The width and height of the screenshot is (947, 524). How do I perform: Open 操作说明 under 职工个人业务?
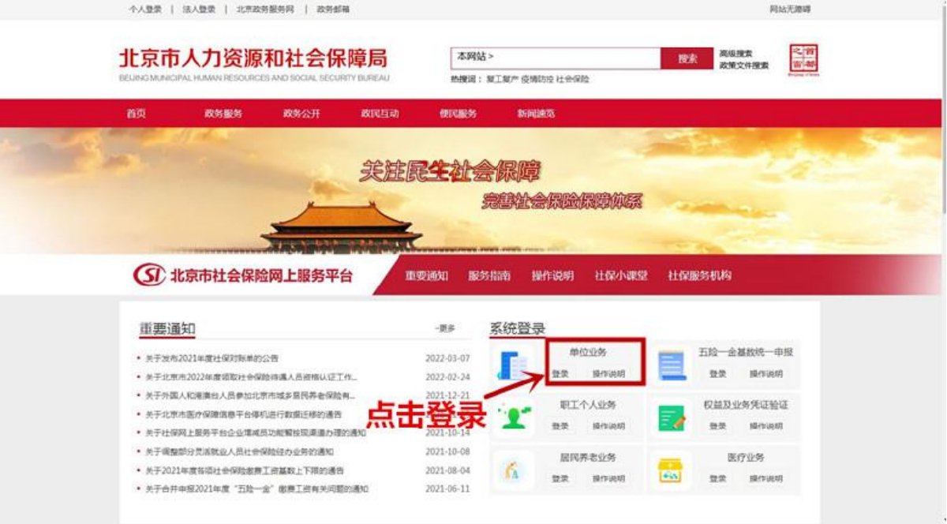point(608,426)
